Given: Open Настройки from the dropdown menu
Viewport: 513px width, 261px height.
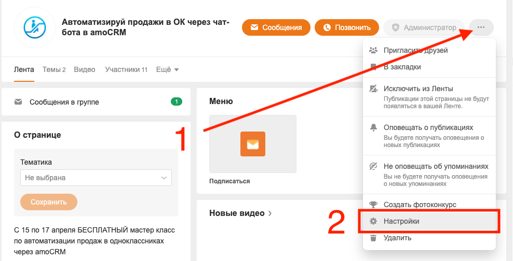Looking at the screenshot, I should (429, 221).
